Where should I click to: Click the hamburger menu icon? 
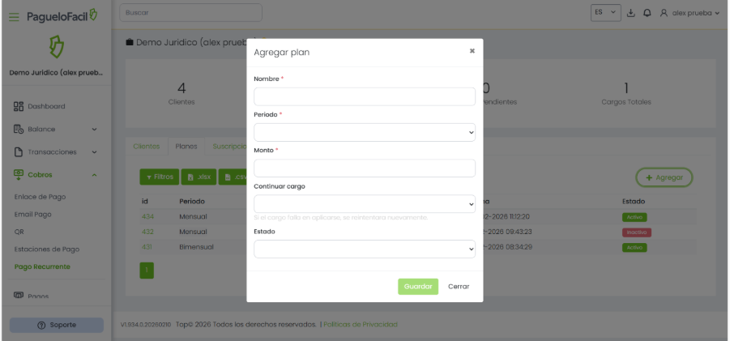pyautogui.click(x=14, y=16)
